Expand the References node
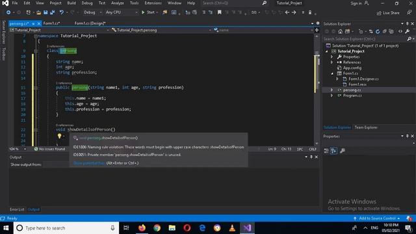 [331, 62]
